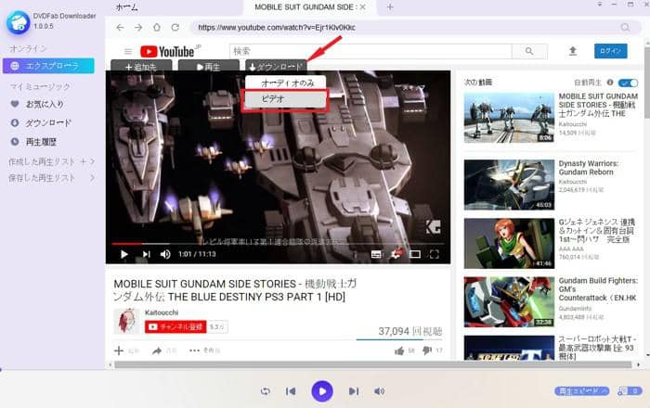Click the 再生 play button above video
Viewport: 650px width, 408px height.
209,66
